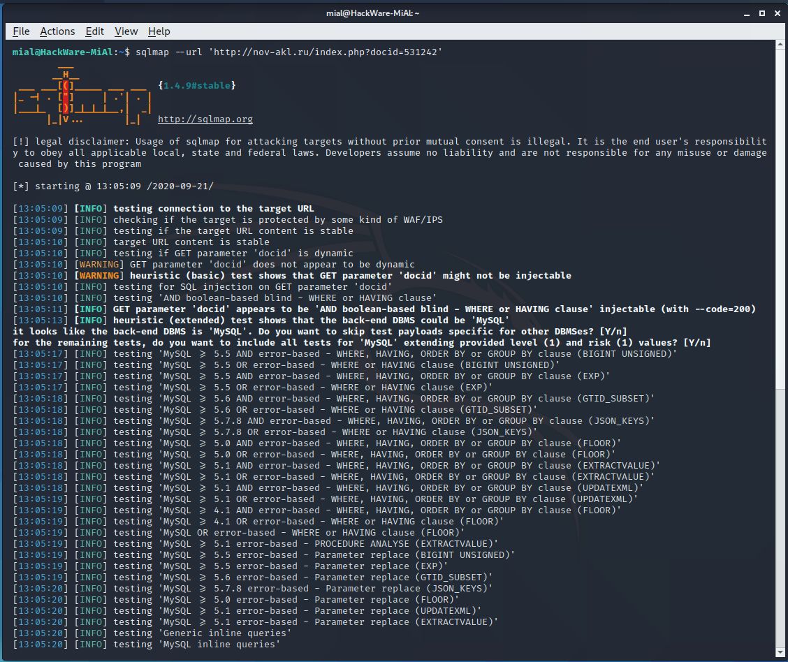Image resolution: width=788 pixels, height=662 pixels.
Task: Click the 'level (1) and risk (1) values' prompt
Action: click(x=362, y=343)
